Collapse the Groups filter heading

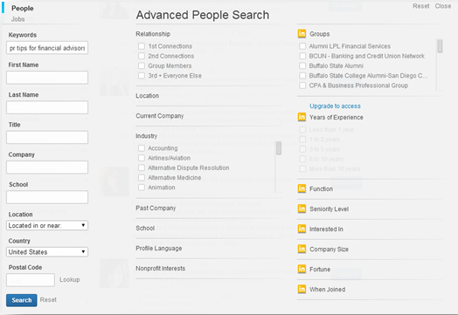(x=320, y=34)
